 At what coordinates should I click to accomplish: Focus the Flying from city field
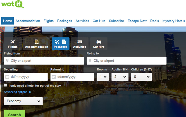tap(44, 61)
